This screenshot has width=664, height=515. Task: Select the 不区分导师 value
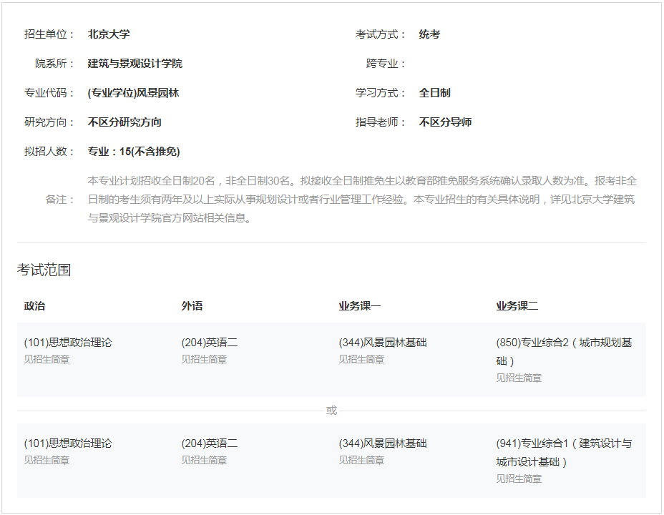click(445, 122)
